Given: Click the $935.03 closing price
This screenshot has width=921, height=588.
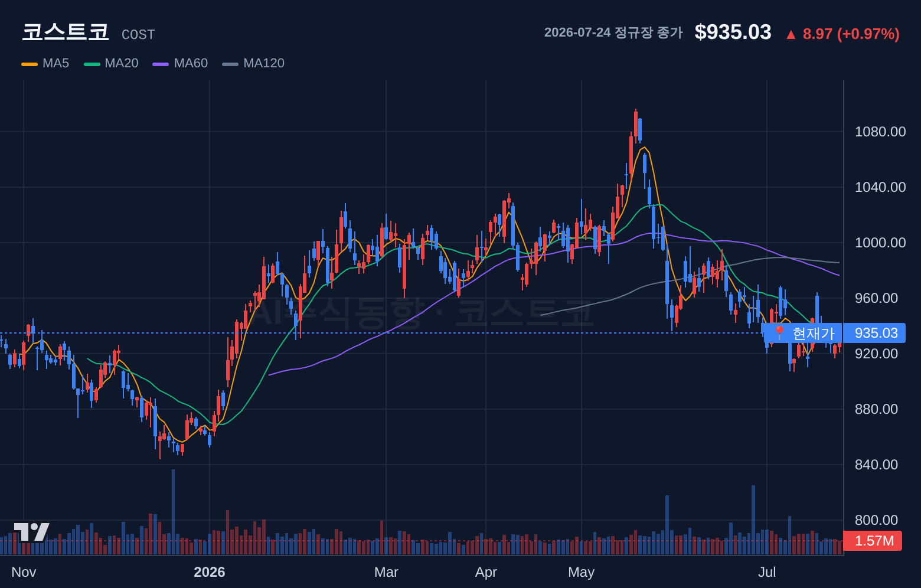Looking at the screenshot, I should [x=733, y=32].
